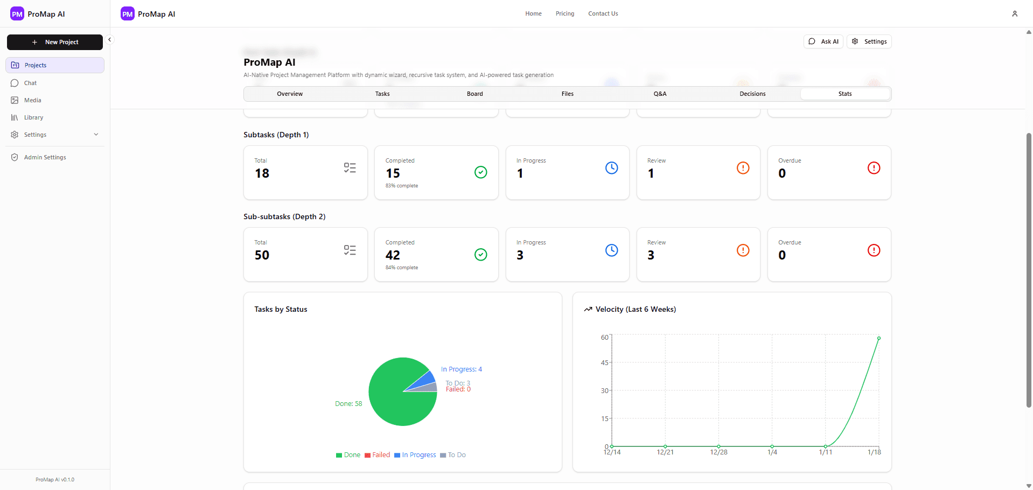Click the clock icon on Subtasks In Progress card
This screenshot has height=490, width=1033.
pos(612,167)
